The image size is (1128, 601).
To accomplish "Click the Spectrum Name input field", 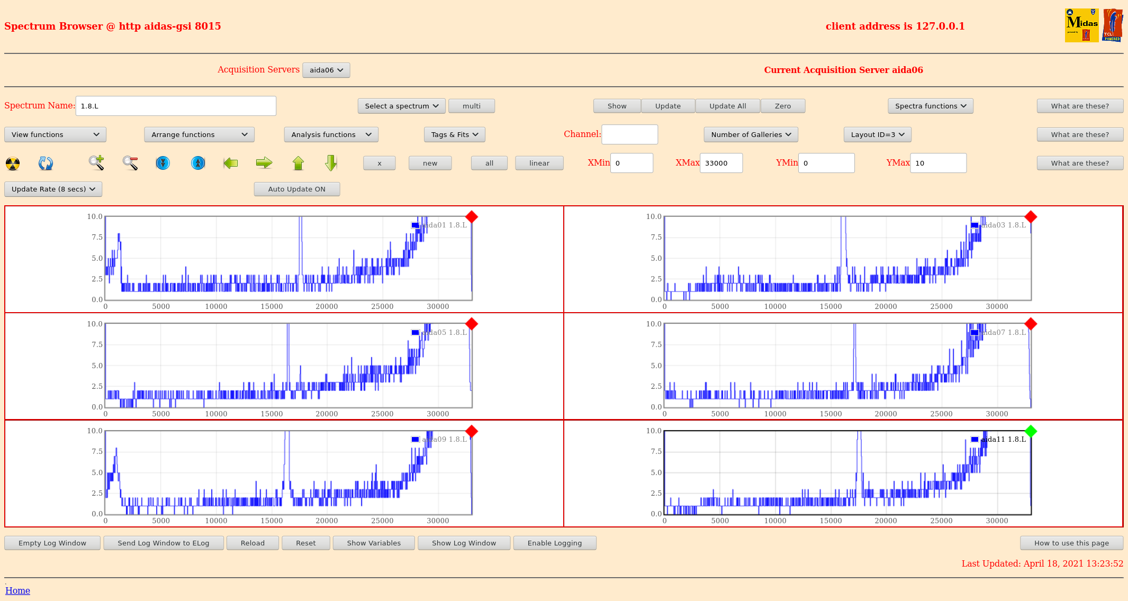I will tap(176, 106).
